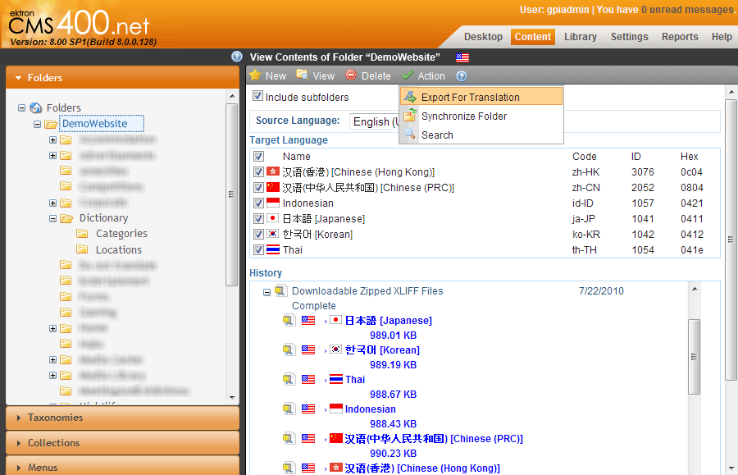Open the Source Language dropdown

click(x=374, y=121)
